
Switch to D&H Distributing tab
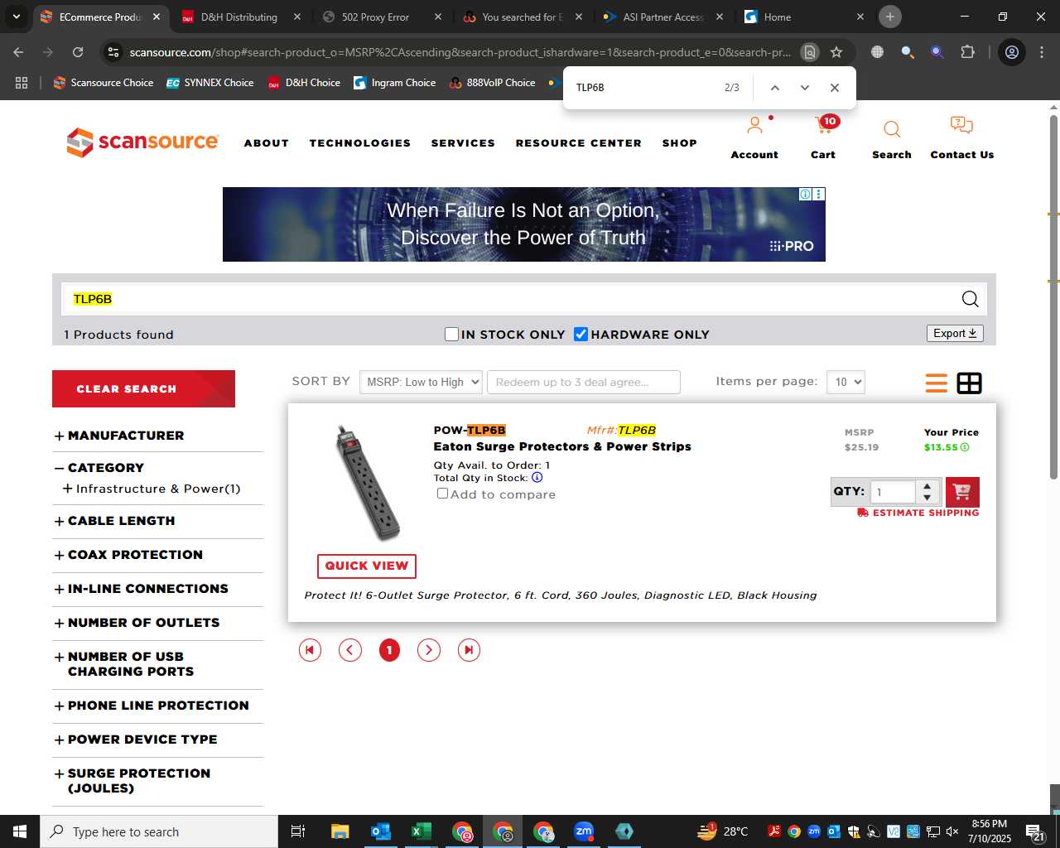(x=240, y=17)
